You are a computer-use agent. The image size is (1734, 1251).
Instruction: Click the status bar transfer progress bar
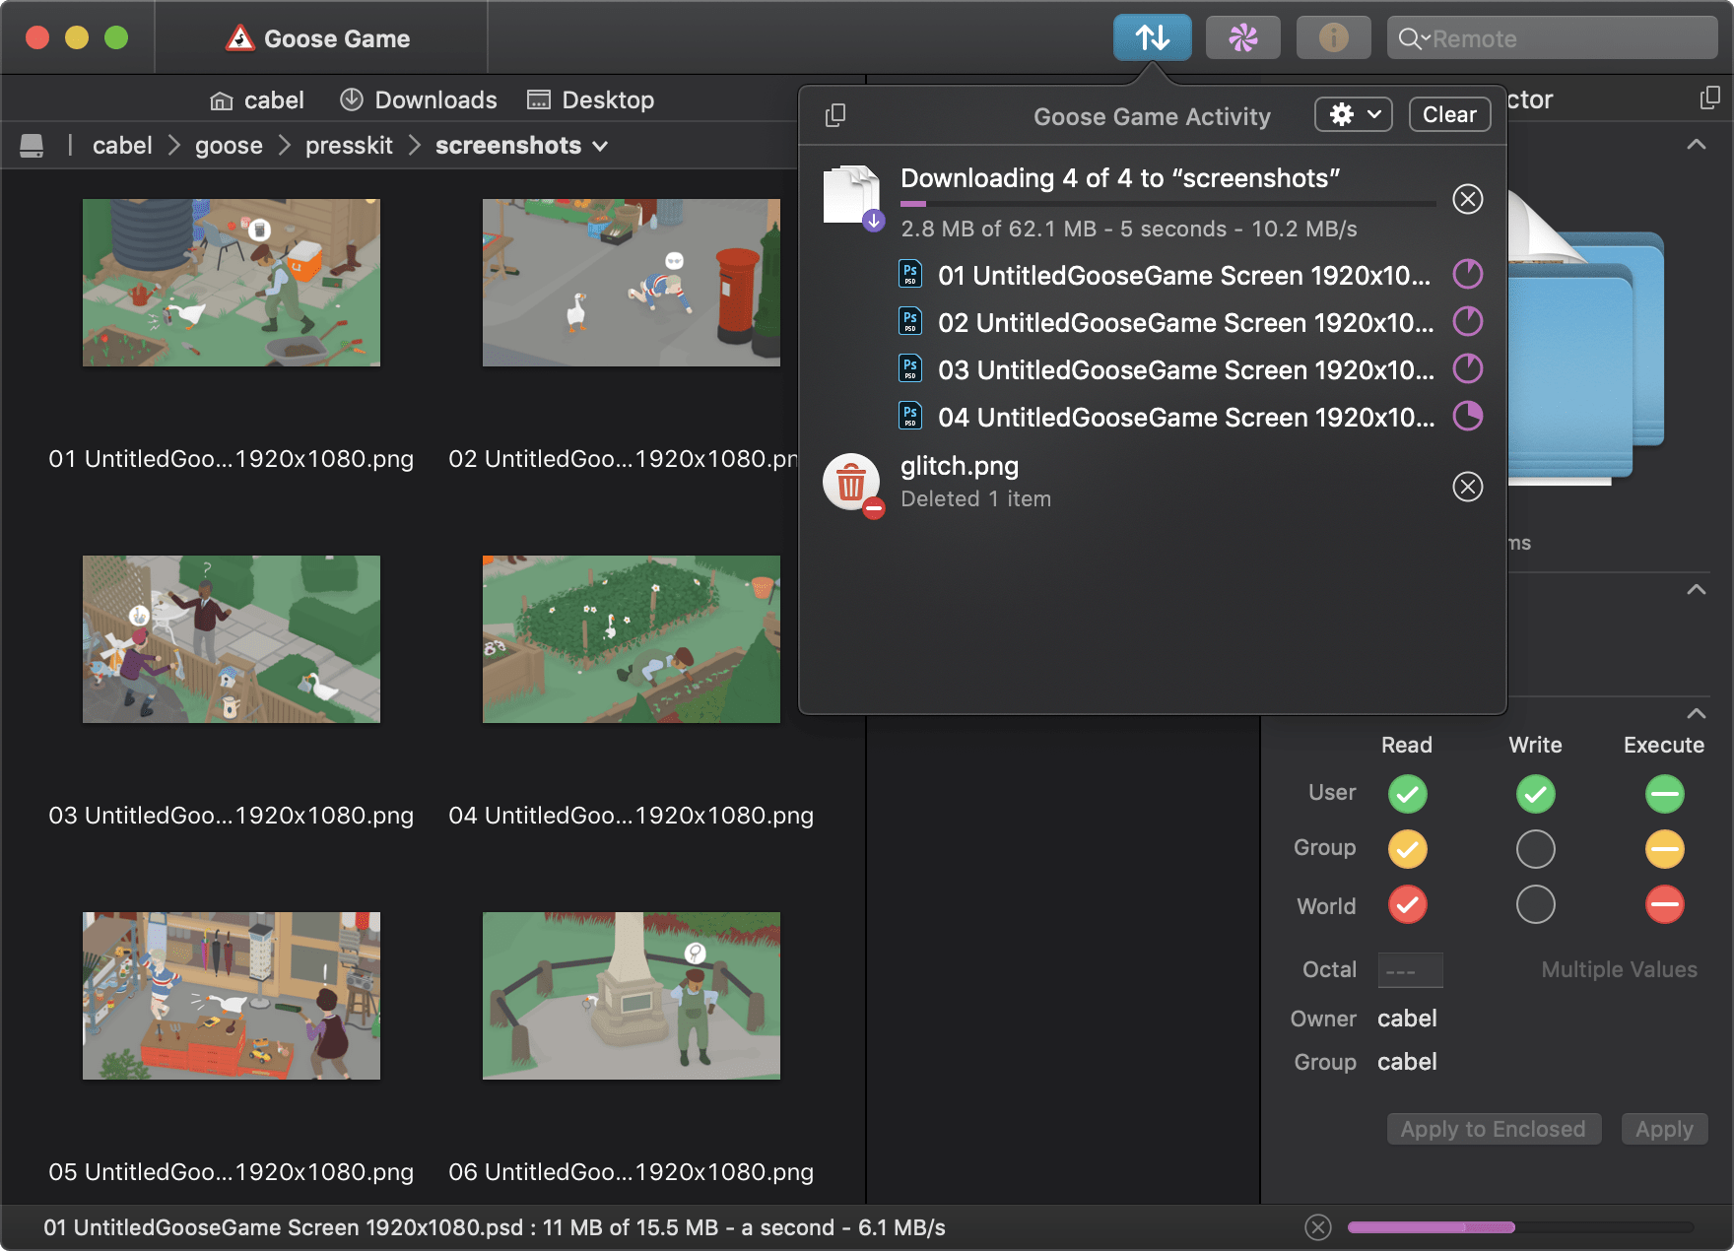[1519, 1227]
